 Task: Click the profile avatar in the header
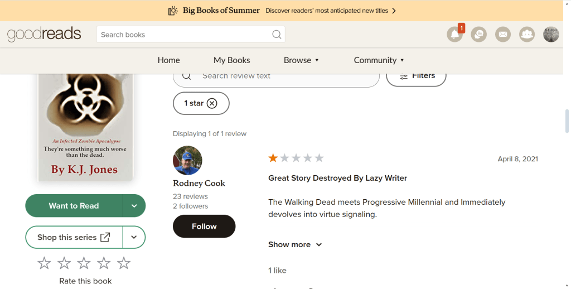(x=551, y=35)
